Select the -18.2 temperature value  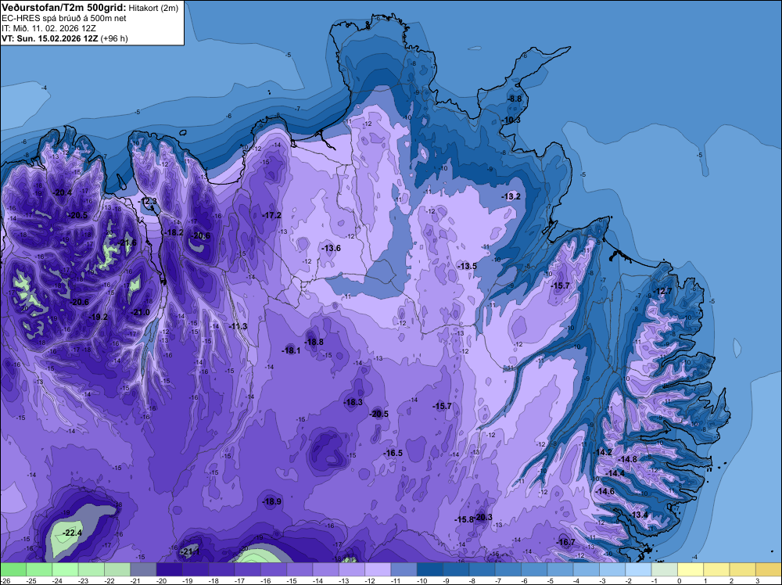click(x=174, y=232)
